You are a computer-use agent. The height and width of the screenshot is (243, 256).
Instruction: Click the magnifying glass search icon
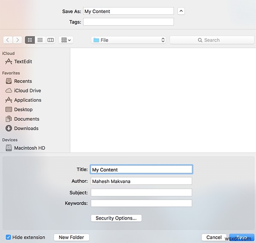click(200, 40)
